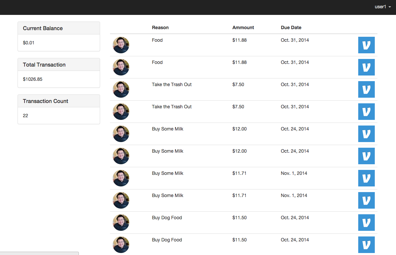Select the Transaction Count panel heading
The image size is (396, 255).
click(59, 101)
